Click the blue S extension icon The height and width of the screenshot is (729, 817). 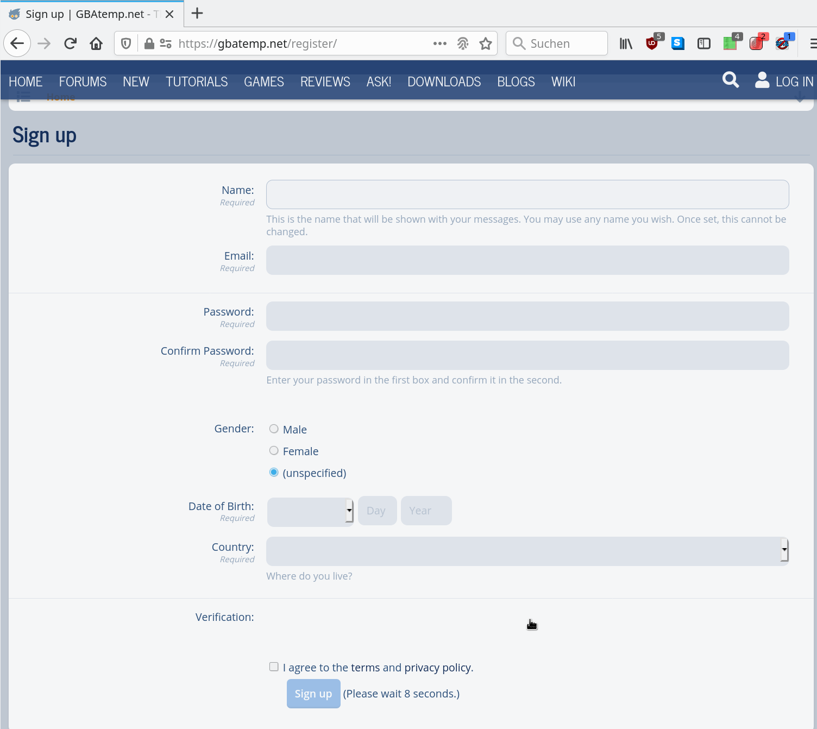click(x=678, y=43)
